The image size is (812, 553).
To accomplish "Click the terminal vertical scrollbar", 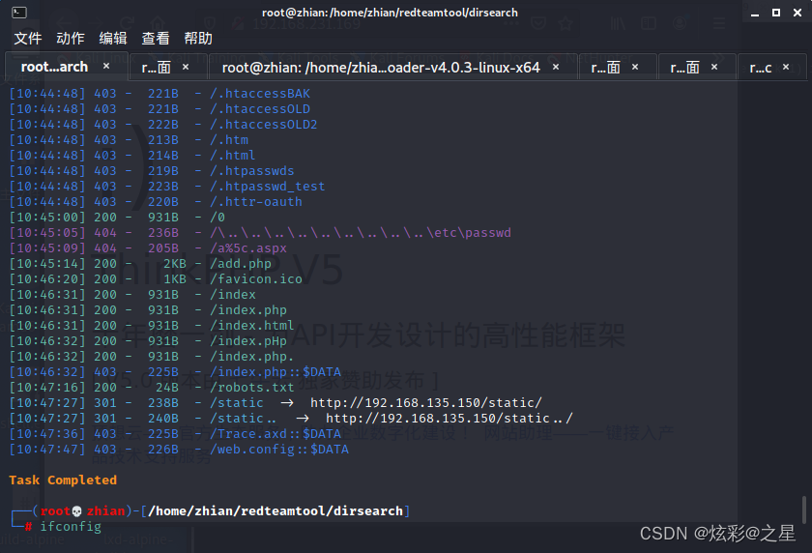I will [x=803, y=510].
